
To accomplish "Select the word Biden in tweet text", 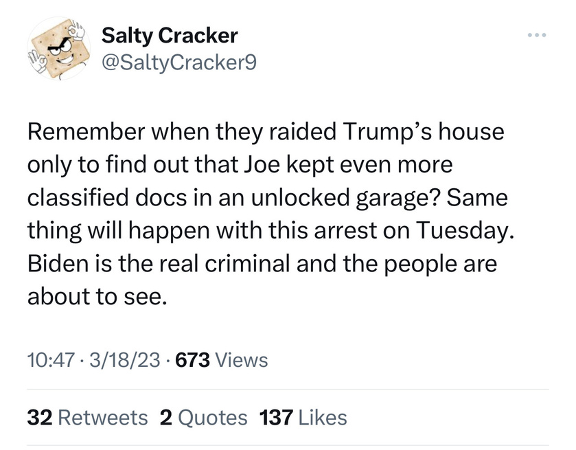I will [x=58, y=263].
